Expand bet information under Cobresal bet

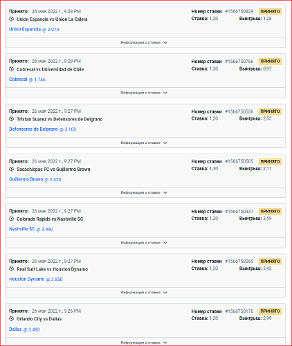(145, 93)
